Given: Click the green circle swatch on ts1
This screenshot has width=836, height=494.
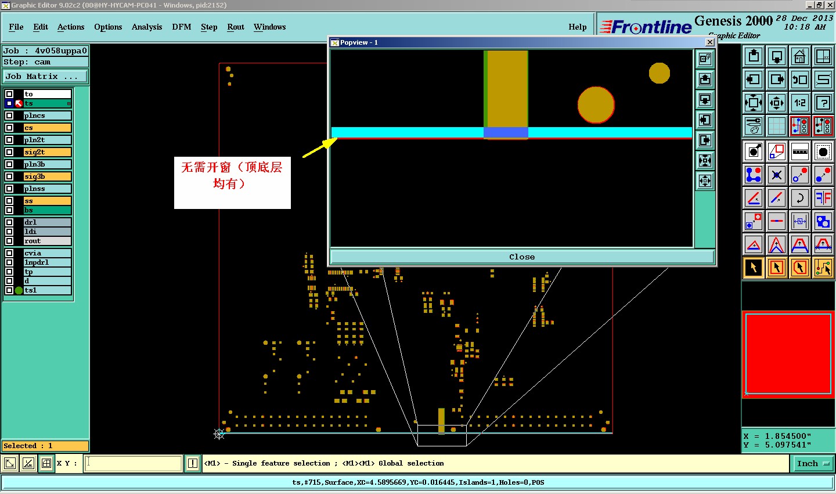Looking at the screenshot, I should 19,290.
